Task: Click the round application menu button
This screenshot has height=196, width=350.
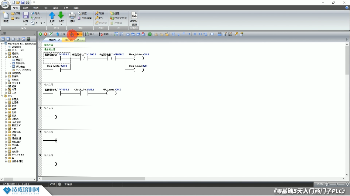Action: tap(5, 5)
